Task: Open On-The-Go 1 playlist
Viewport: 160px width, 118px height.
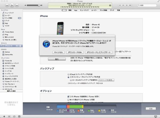Action: pos(11,84)
